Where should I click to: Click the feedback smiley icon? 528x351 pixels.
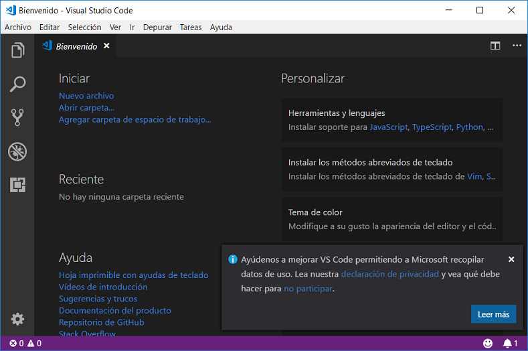pos(488,343)
